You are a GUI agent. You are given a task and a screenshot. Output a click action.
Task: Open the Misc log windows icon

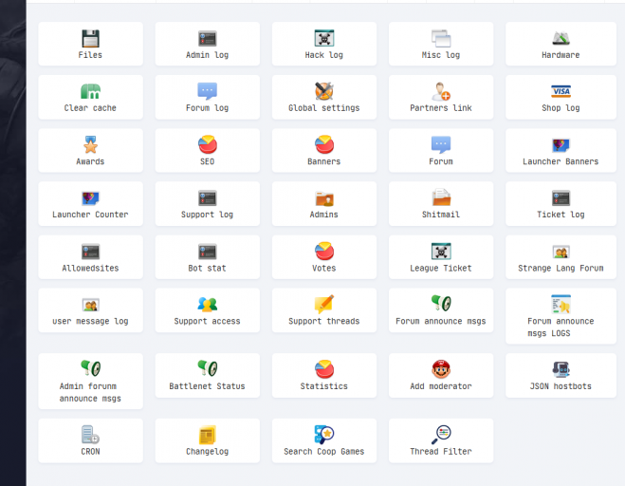[x=441, y=38]
